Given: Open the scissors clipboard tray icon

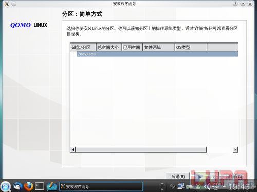Looking at the screenshot, I should [198, 187].
